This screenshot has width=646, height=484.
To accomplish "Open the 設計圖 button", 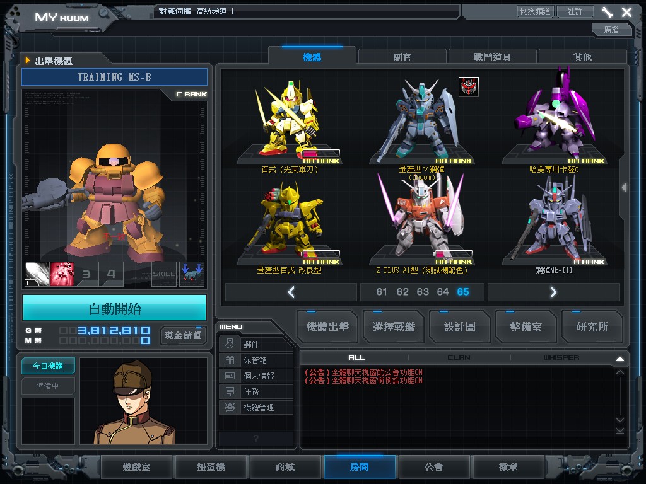I will point(460,327).
